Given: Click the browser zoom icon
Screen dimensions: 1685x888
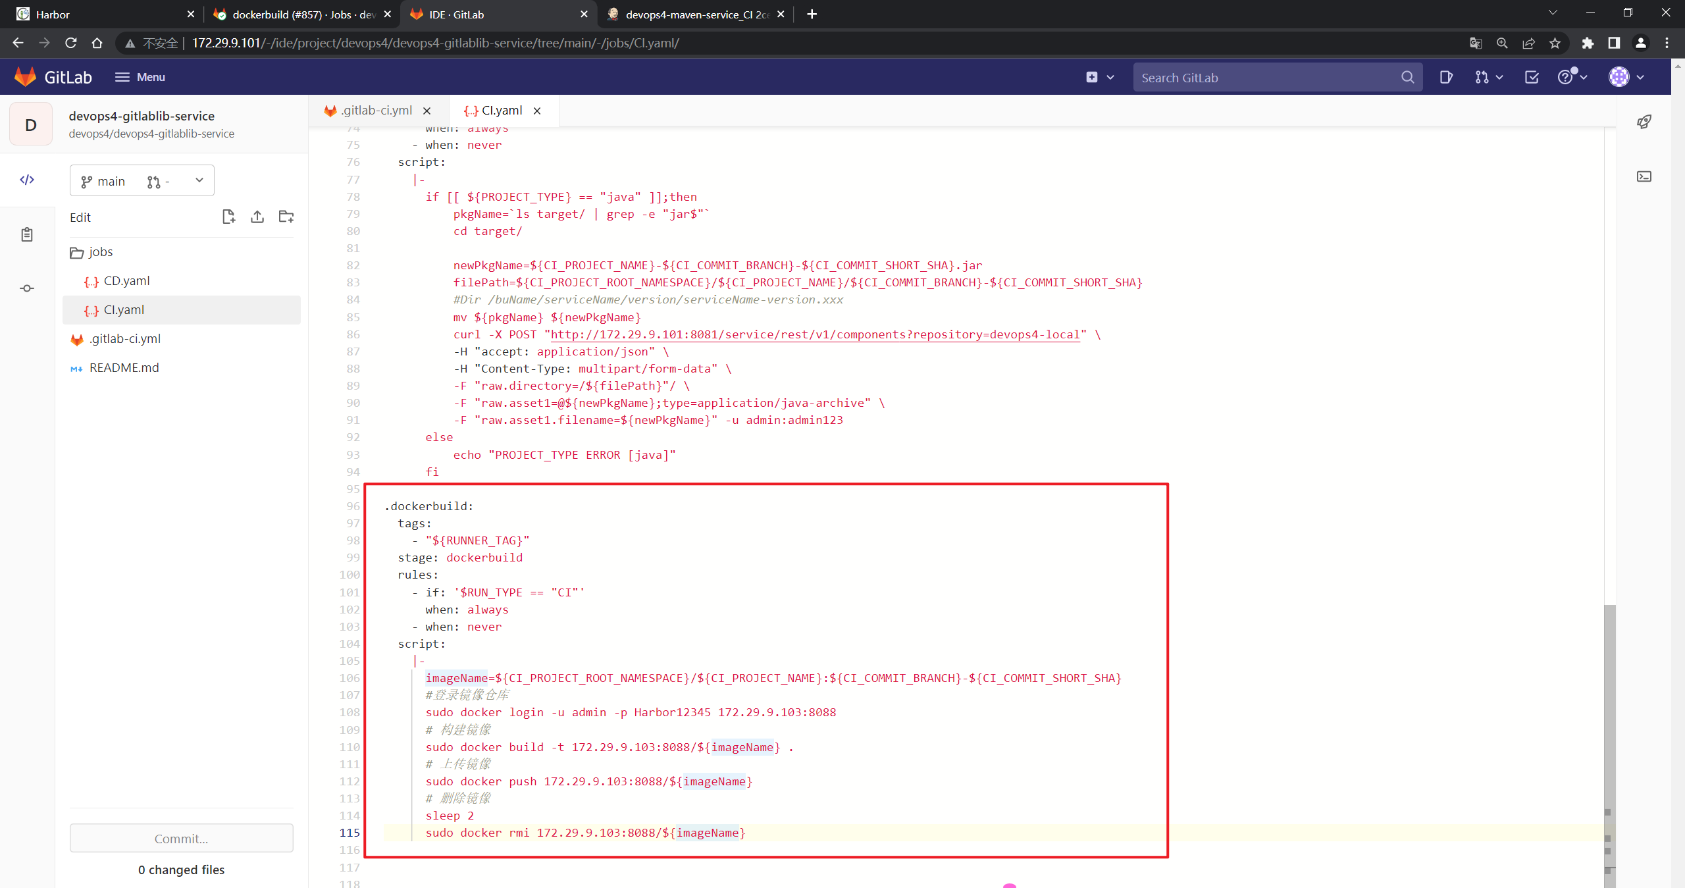Looking at the screenshot, I should tap(1502, 43).
